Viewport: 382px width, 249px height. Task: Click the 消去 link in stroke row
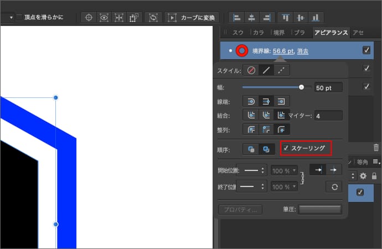tap(302, 51)
